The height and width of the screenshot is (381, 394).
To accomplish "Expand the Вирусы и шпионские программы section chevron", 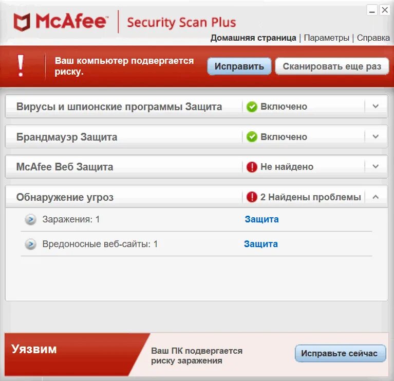I will 376,106.
